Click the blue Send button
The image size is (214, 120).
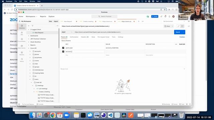178,32
